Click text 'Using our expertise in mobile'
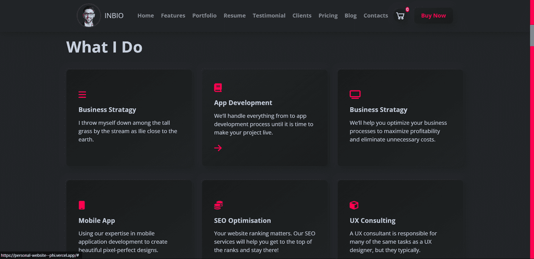The width and height of the screenshot is (534, 259). tap(115, 234)
